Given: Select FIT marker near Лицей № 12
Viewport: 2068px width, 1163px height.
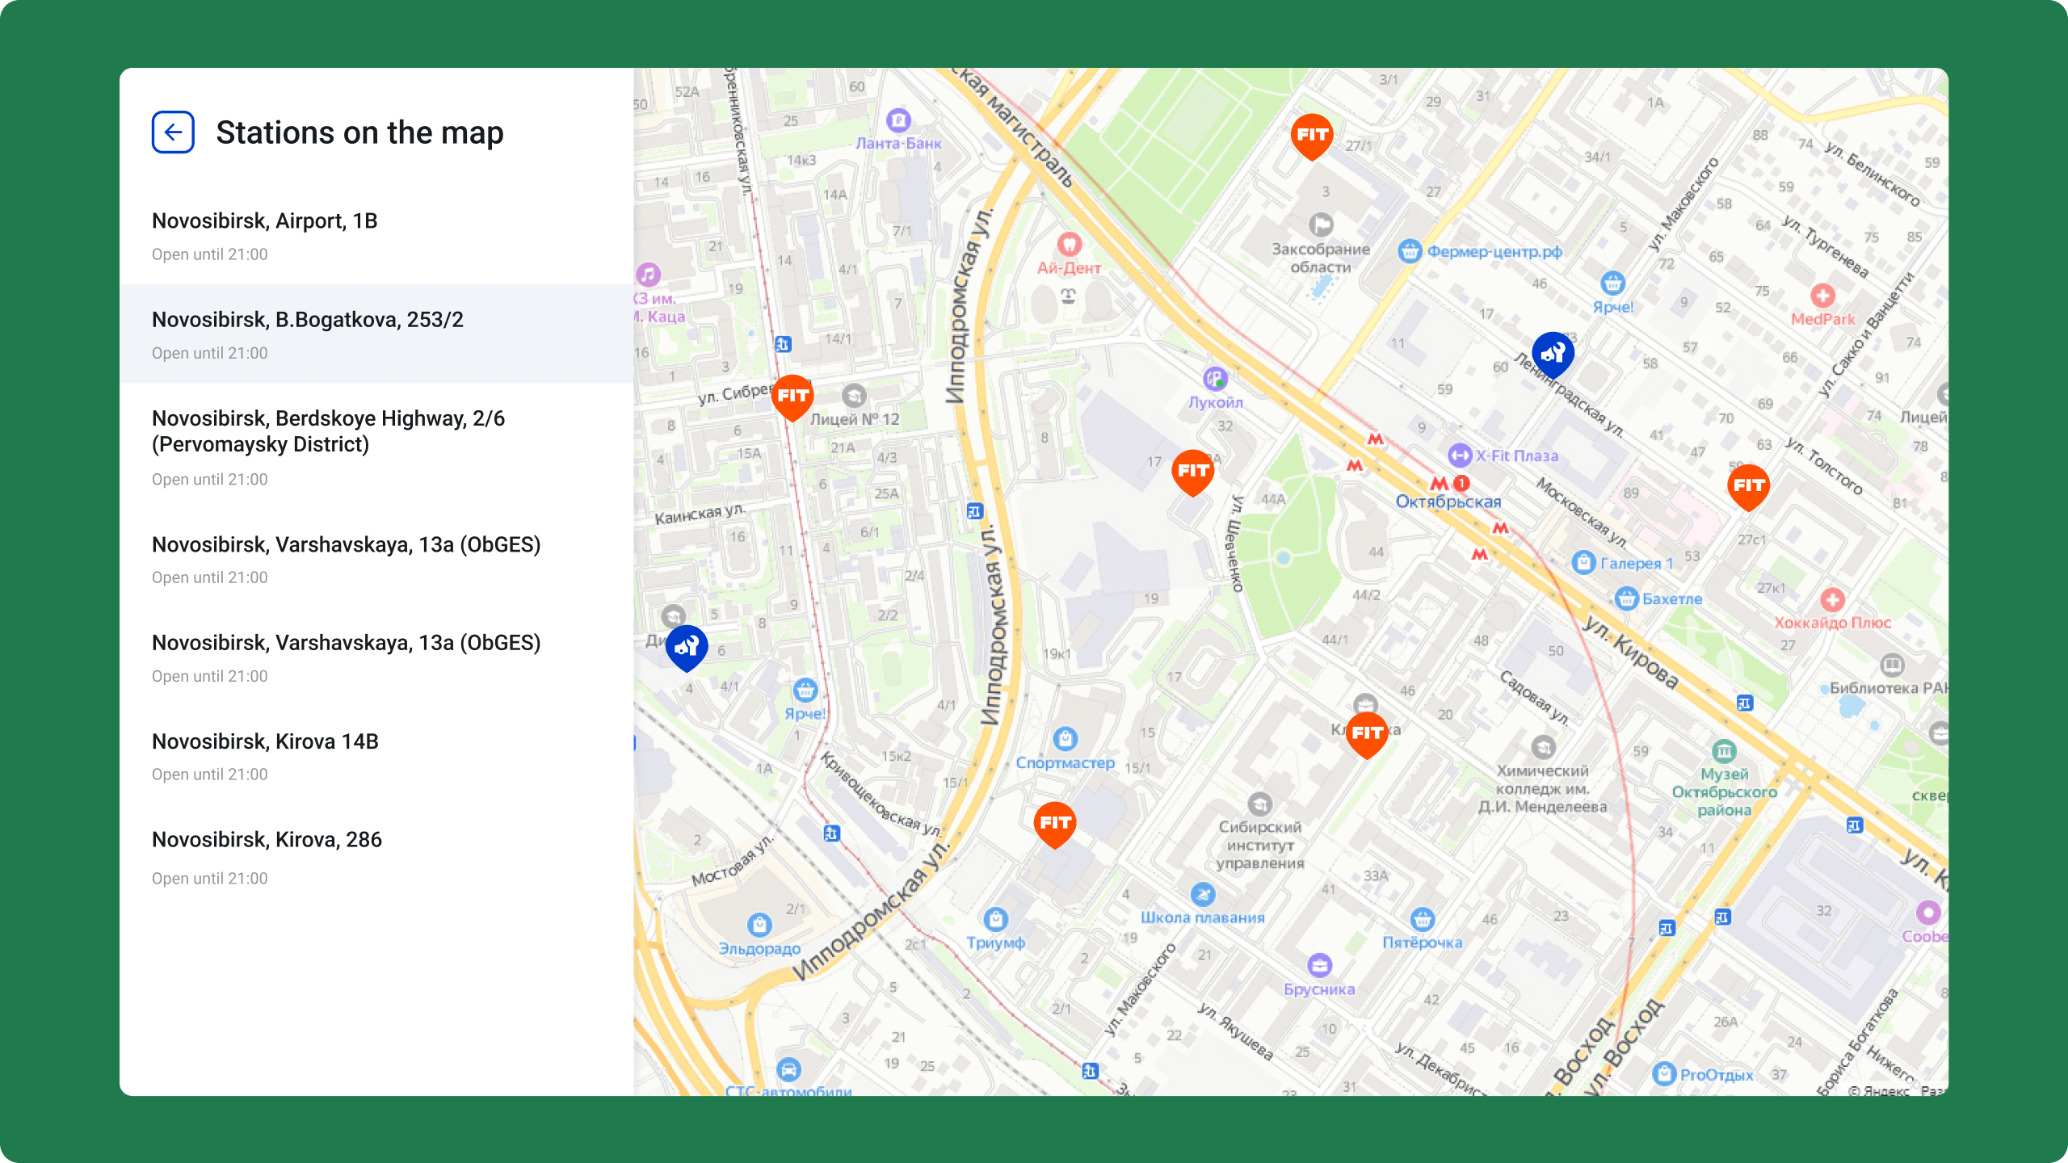Looking at the screenshot, I should tap(792, 397).
